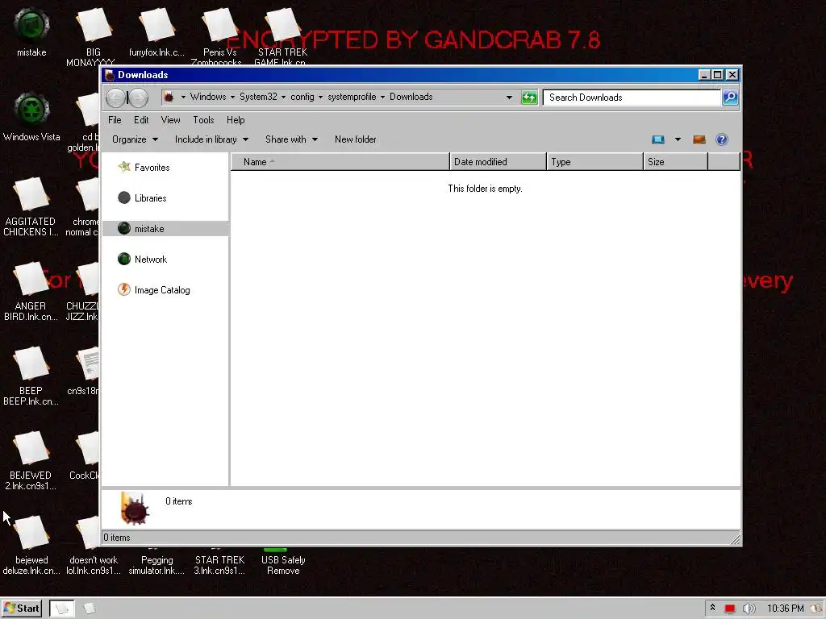Open help via the blue question mark
The width and height of the screenshot is (826, 619).
pyautogui.click(x=722, y=139)
